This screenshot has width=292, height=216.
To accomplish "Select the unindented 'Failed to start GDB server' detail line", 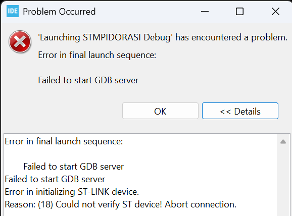I will click(x=55, y=179).
